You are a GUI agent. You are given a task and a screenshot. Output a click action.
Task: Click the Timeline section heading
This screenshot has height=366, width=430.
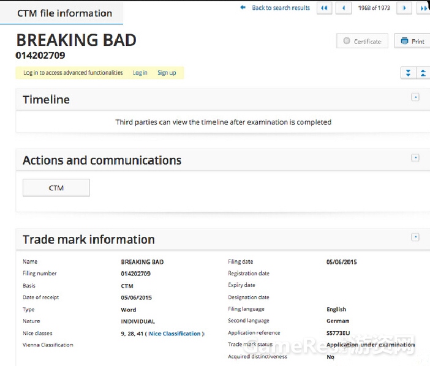[46, 99]
